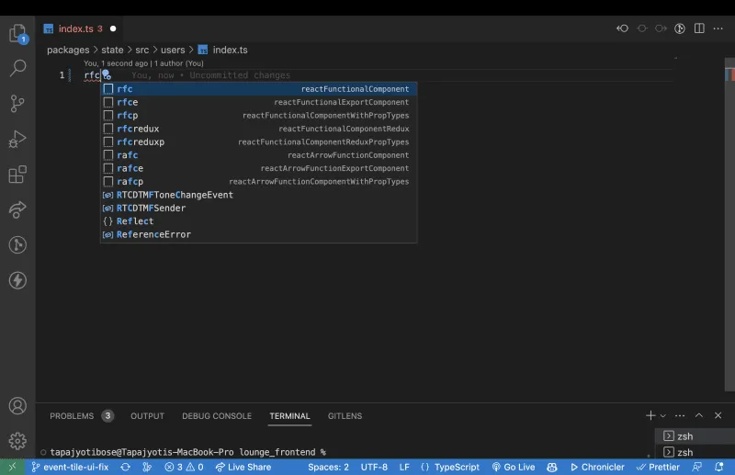The height and width of the screenshot is (475, 735).
Task: Open the Live Share sidebar icon
Action: tap(17, 209)
